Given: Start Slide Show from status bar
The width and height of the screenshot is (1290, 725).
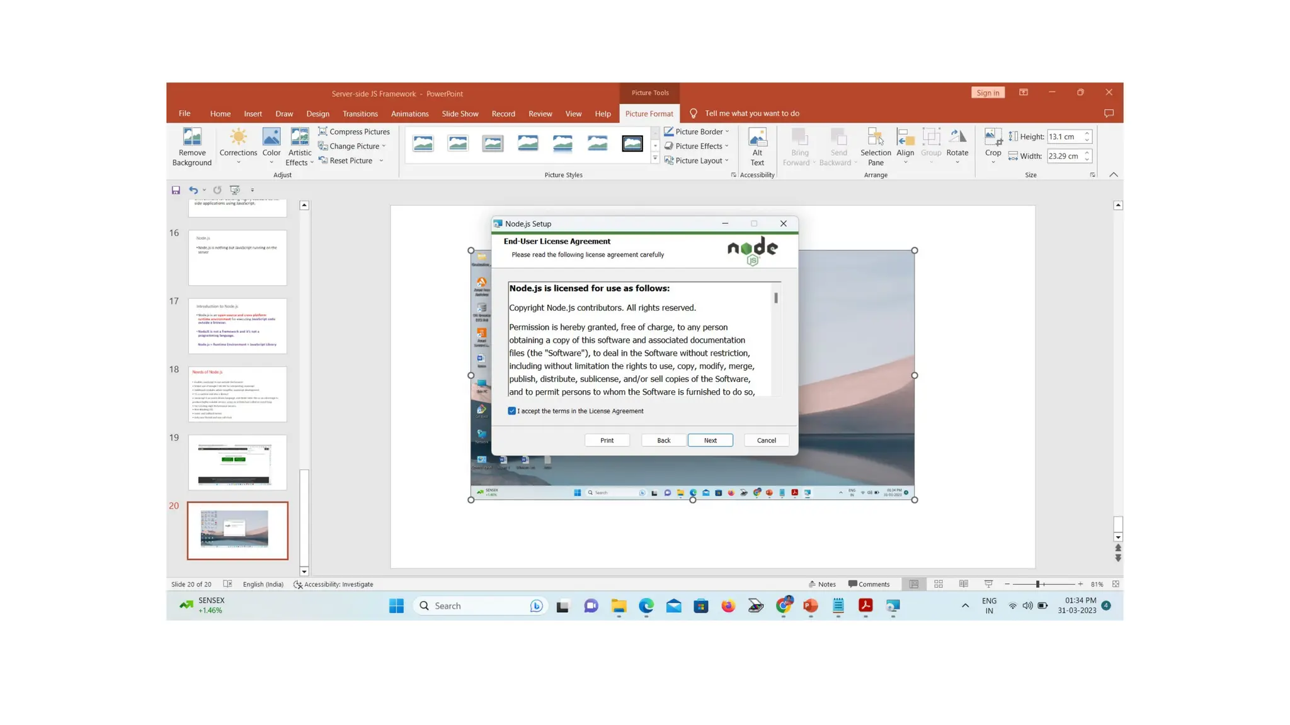Looking at the screenshot, I should [x=989, y=584].
